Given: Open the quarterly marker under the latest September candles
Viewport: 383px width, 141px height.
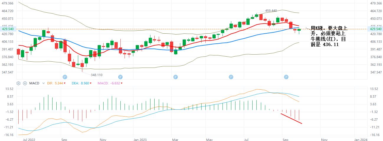Looking at the screenshot, I should click(286, 77).
